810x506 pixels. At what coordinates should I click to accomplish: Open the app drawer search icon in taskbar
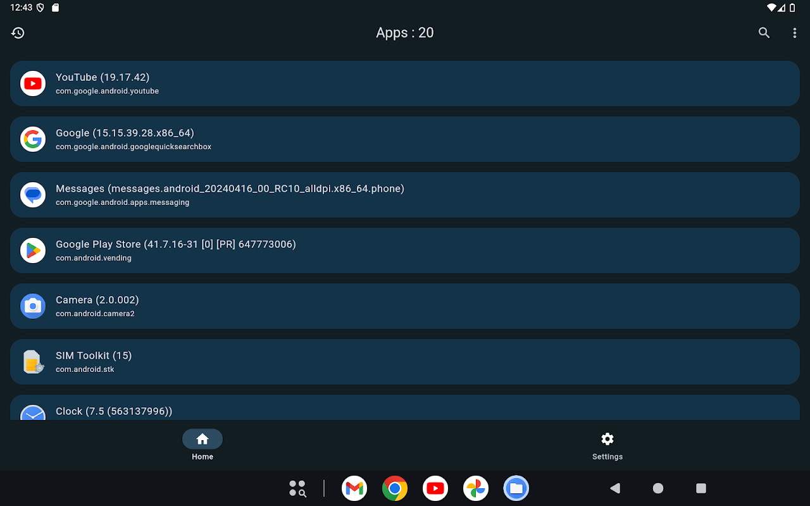point(297,488)
